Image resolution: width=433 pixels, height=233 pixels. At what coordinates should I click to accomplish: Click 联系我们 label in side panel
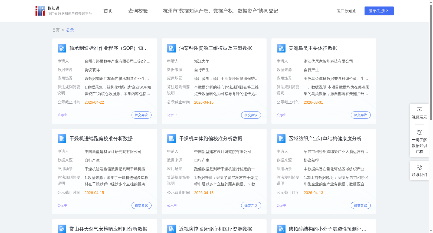tap(419, 175)
